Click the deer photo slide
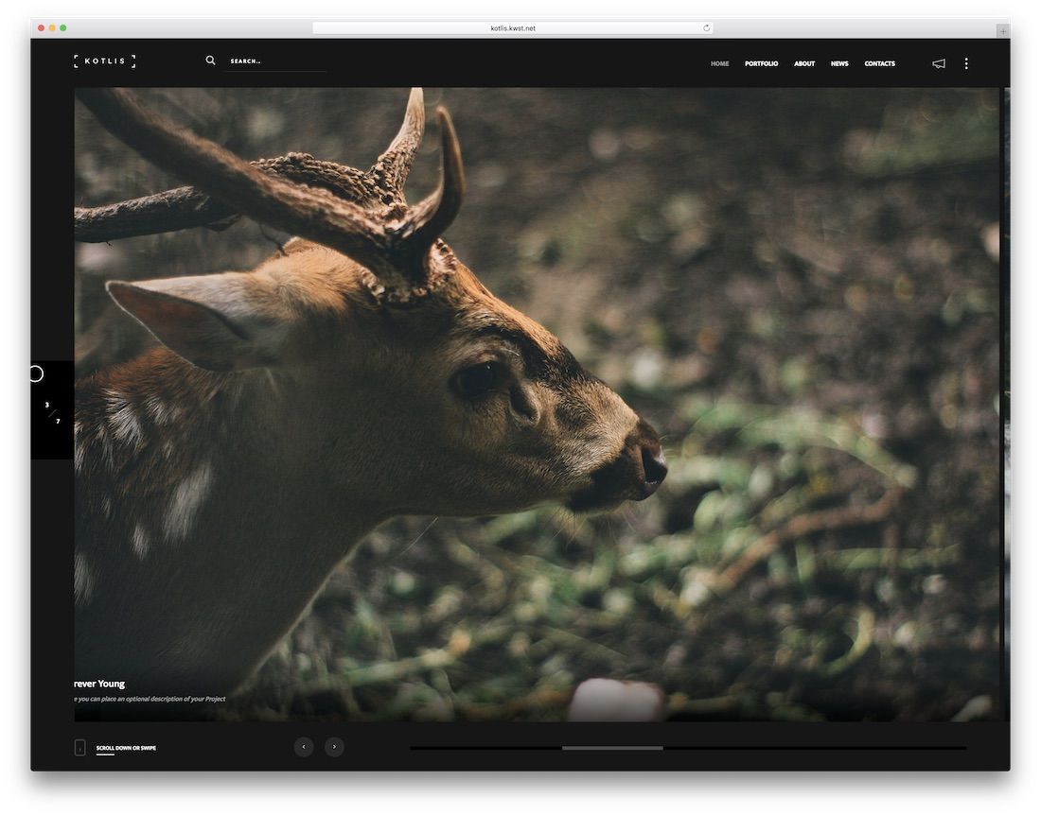The width and height of the screenshot is (1041, 815). click(x=537, y=405)
